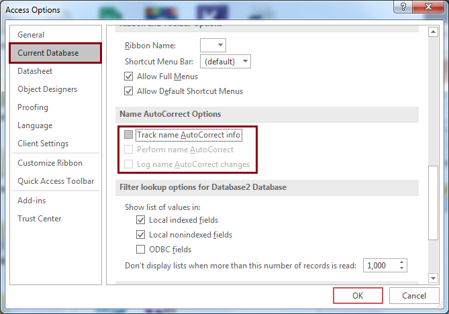This screenshot has height=314, width=449.
Task: Click the 'Ribbon Name:' label
Action: tap(150, 46)
